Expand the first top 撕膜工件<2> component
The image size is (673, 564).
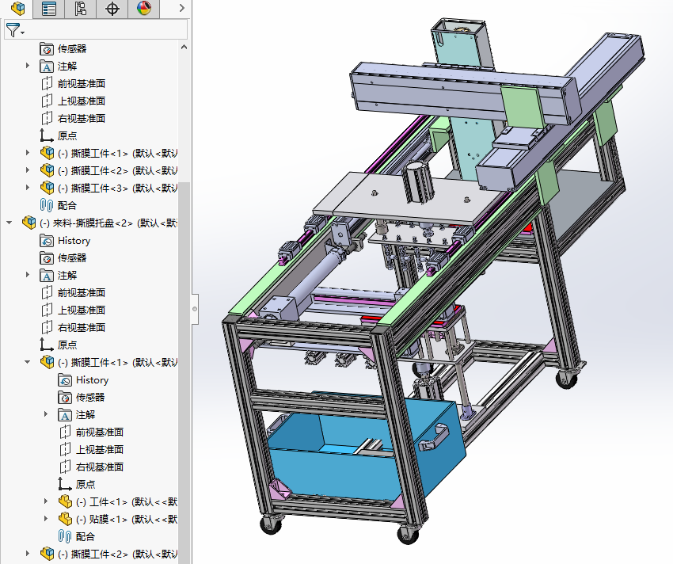(28, 170)
